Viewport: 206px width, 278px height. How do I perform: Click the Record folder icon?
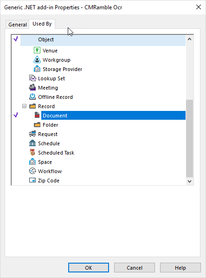[x=32, y=106]
